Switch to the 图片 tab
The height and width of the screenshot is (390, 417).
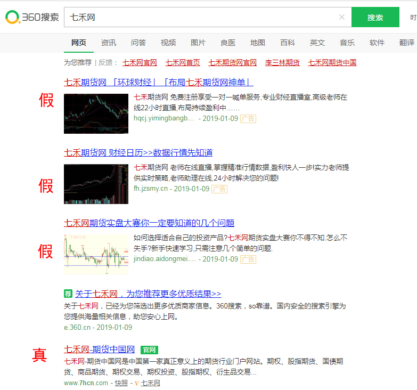click(198, 43)
